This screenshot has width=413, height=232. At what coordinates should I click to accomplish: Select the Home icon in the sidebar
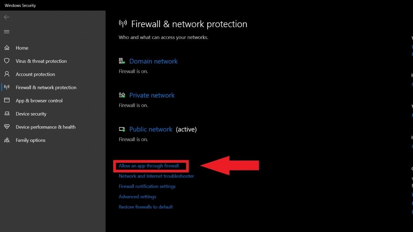(x=7, y=48)
